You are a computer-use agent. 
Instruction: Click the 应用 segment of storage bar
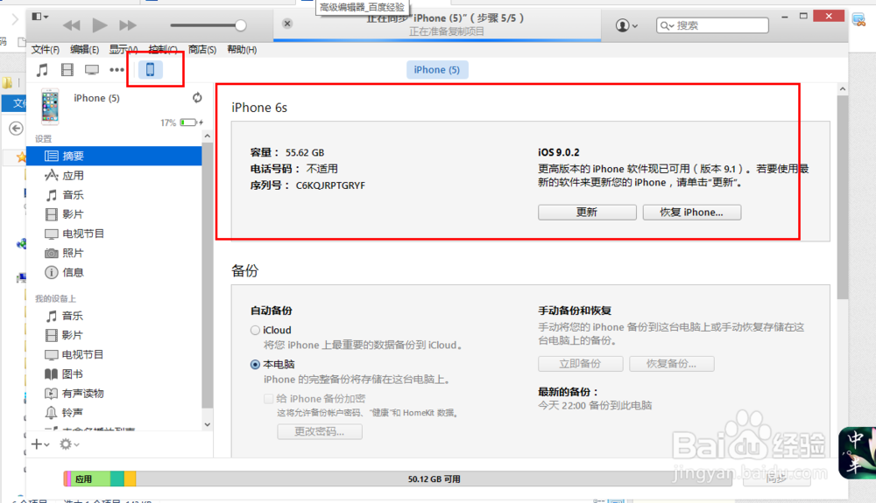coord(90,479)
